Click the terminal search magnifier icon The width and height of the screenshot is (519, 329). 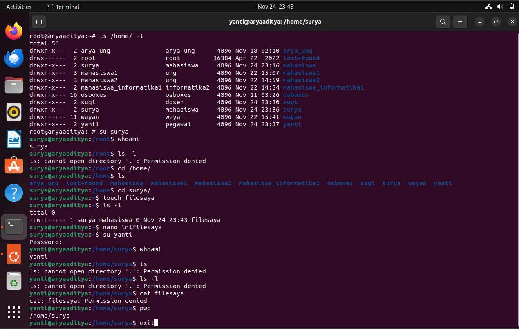coord(443,21)
